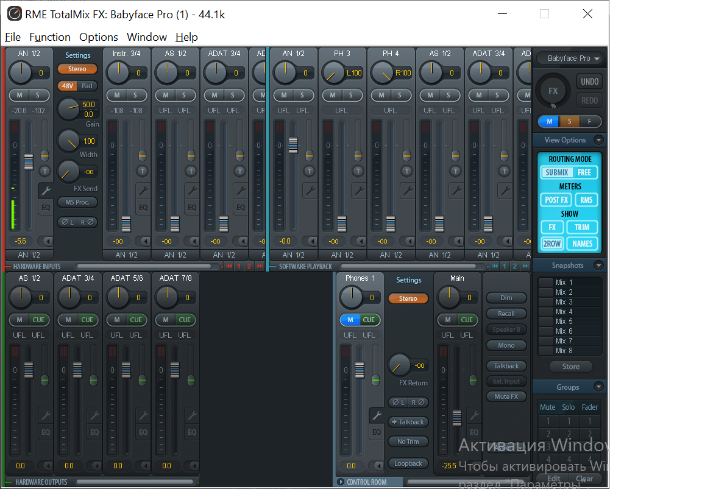Screen dimensions: 702x489
Task: Click the T trim button on PH 3 channel
Action: (x=358, y=171)
